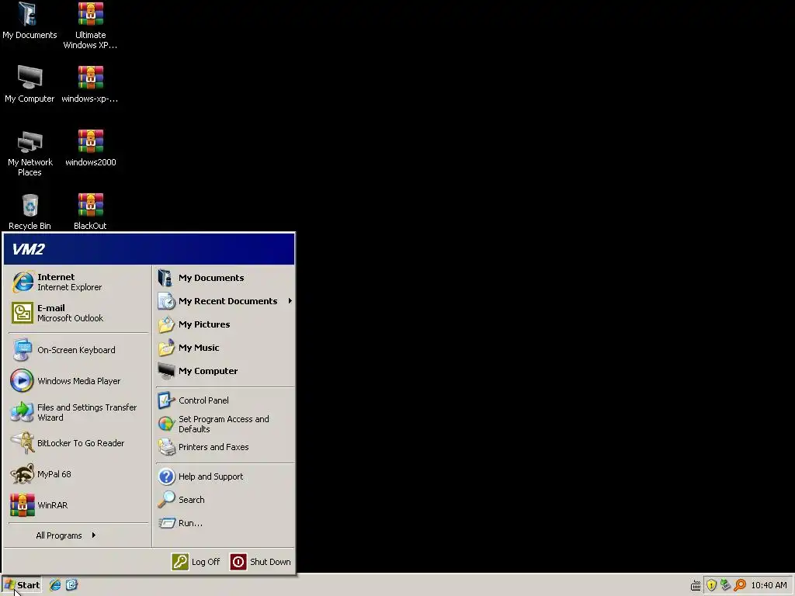Open the Recycle Bin desktop icon
This screenshot has height=596, width=795.
(30, 211)
